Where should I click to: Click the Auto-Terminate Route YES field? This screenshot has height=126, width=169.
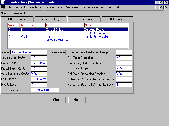point(39,74)
